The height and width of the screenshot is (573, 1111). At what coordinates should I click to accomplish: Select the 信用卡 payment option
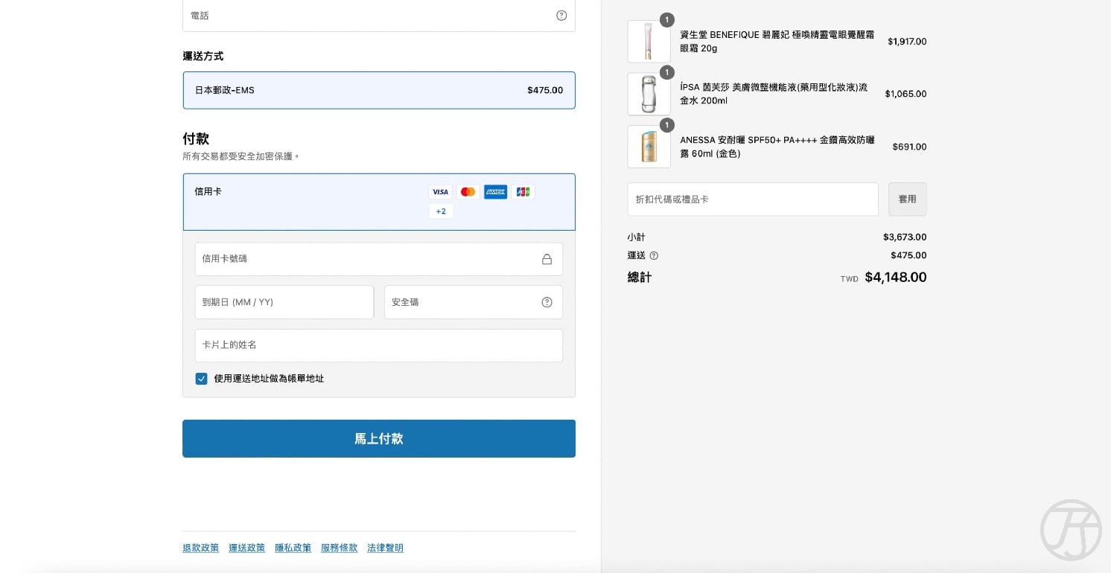pos(379,202)
